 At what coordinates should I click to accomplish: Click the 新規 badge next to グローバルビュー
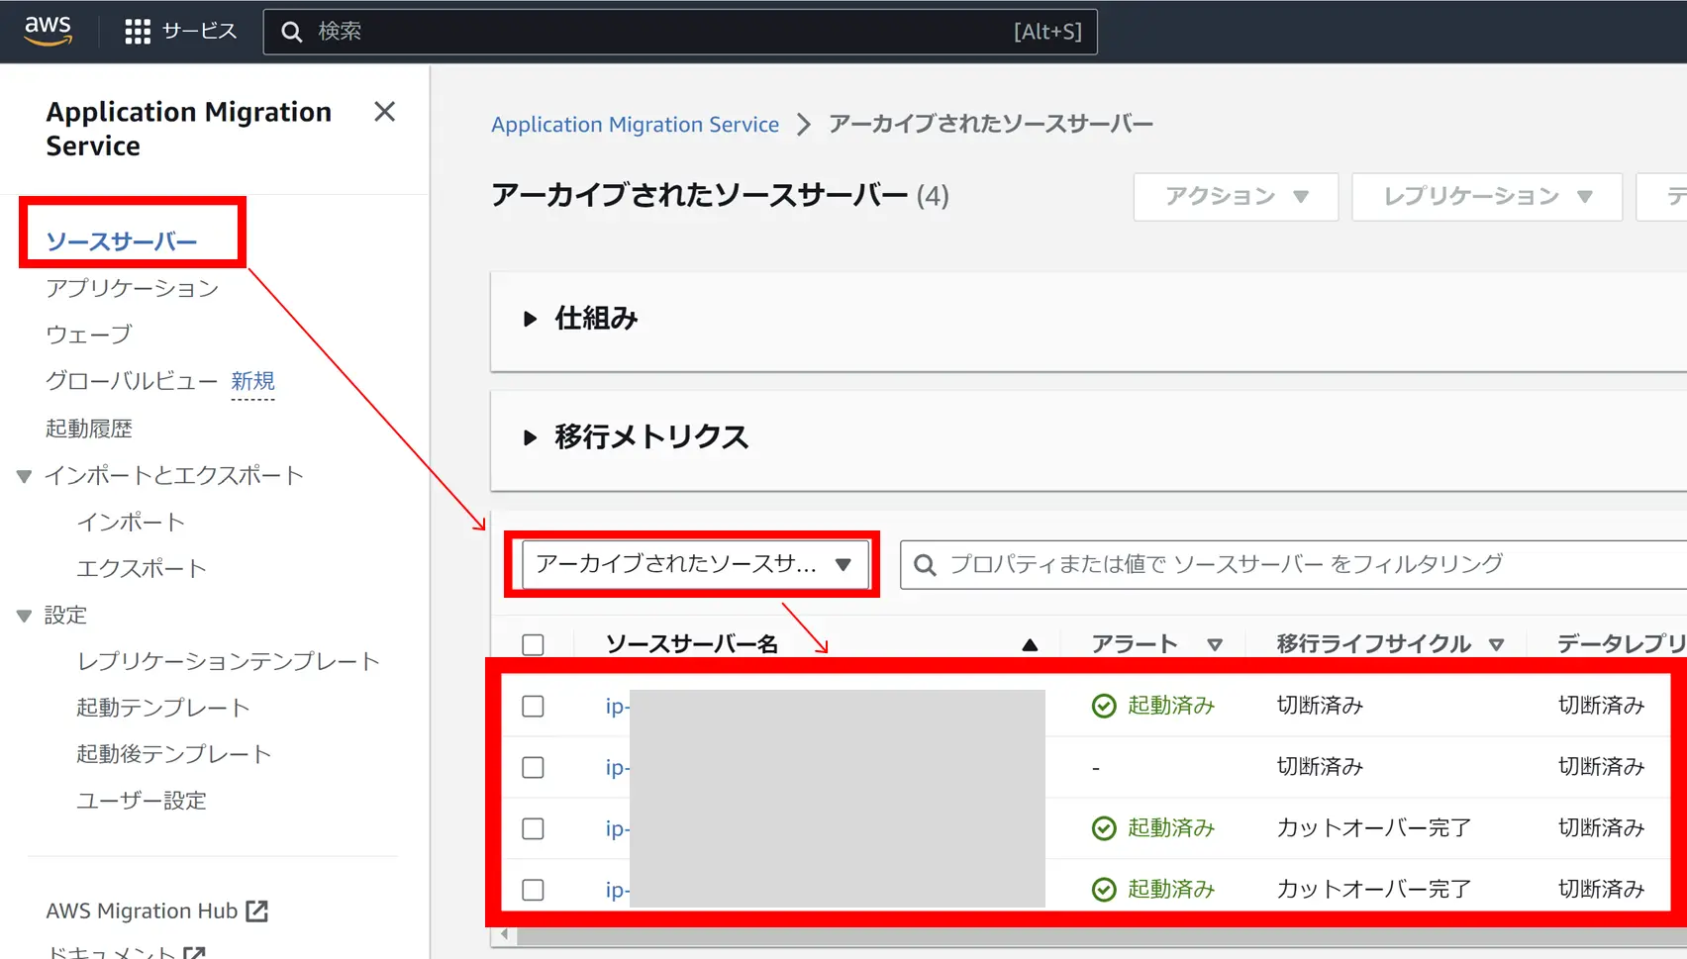(x=252, y=381)
